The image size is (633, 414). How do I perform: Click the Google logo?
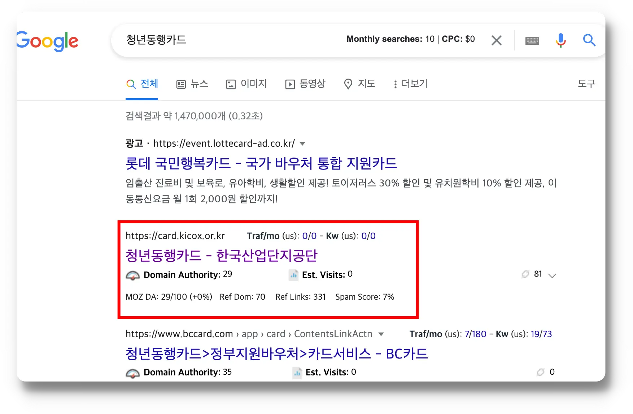click(47, 41)
